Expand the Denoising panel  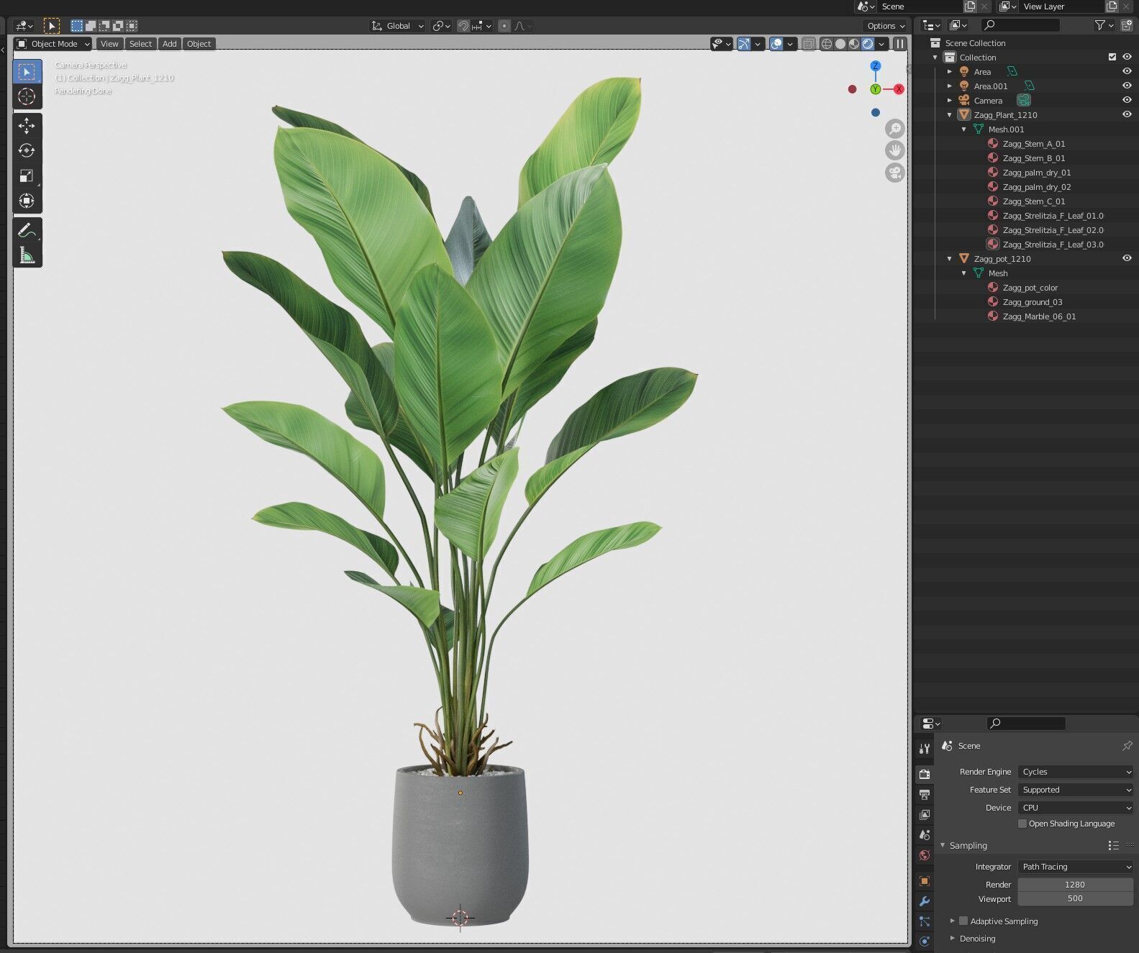953,938
